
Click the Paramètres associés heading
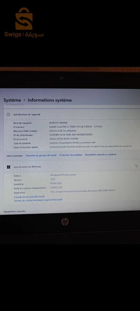point(14,212)
